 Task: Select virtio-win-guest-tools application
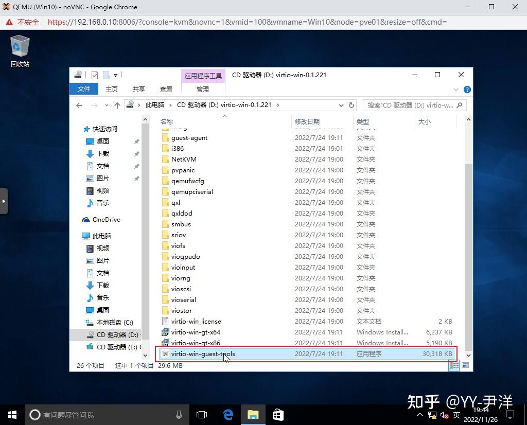[x=307, y=354]
